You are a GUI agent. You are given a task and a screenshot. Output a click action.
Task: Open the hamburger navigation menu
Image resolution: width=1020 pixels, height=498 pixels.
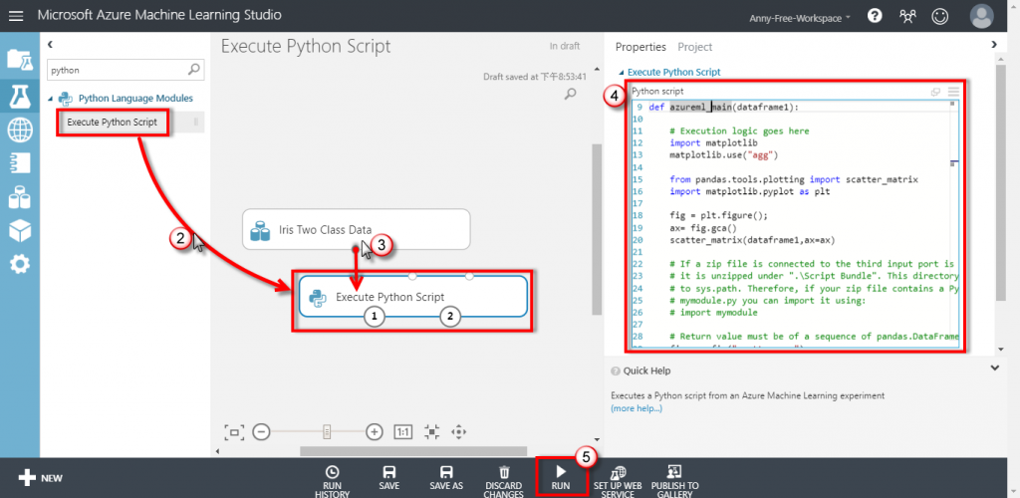click(16, 16)
